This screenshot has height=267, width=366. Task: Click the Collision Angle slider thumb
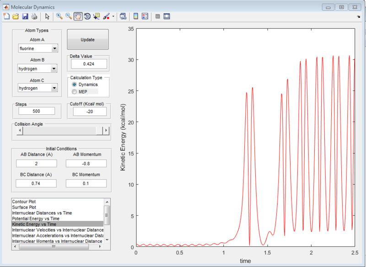tap(99, 131)
